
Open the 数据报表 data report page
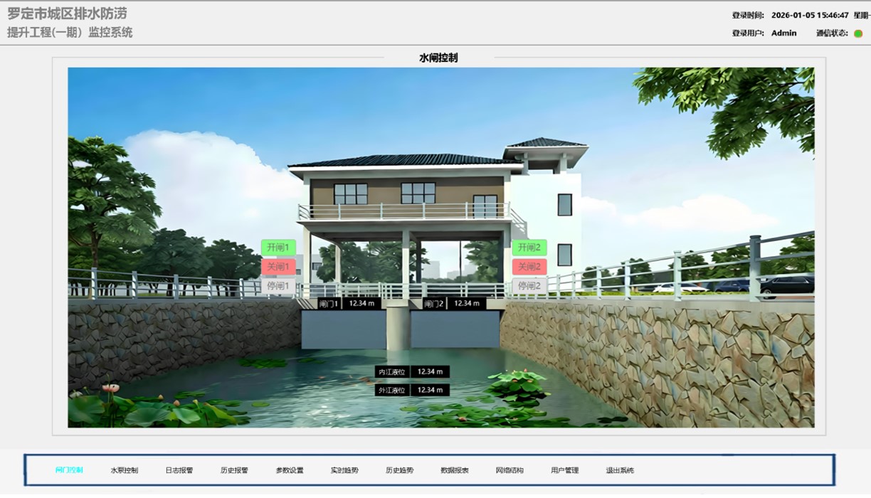(455, 470)
